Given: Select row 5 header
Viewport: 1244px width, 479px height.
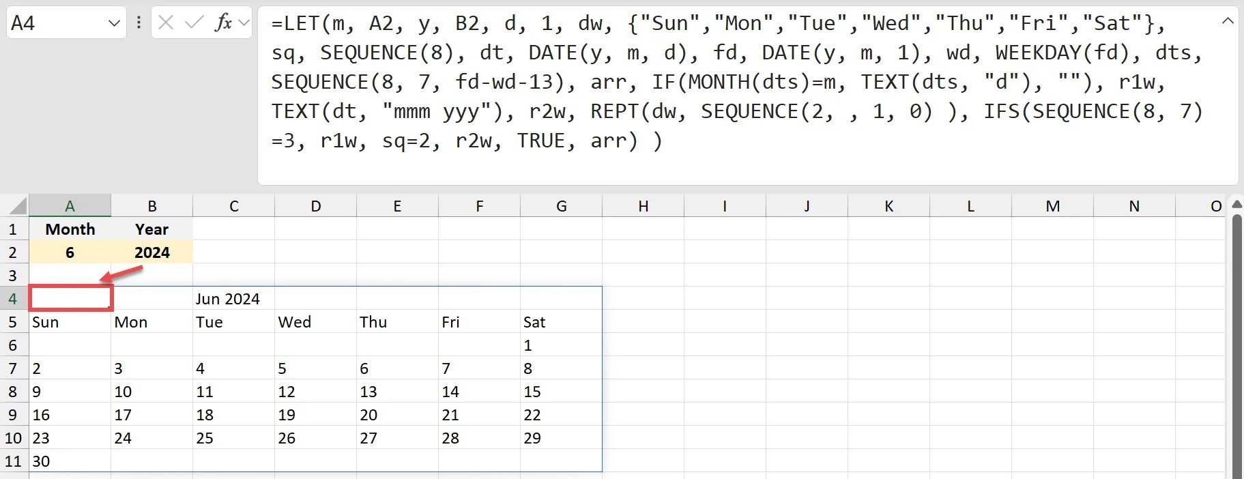Looking at the screenshot, I should click(14, 322).
